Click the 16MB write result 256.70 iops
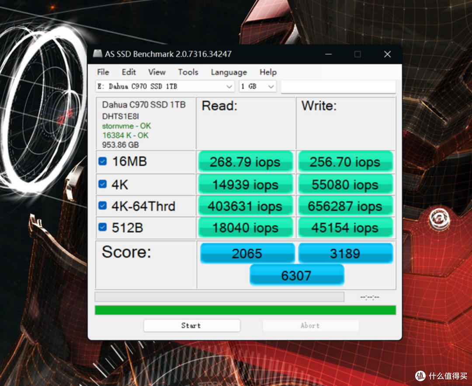The height and width of the screenshot is (386, 472). (345, 162)
